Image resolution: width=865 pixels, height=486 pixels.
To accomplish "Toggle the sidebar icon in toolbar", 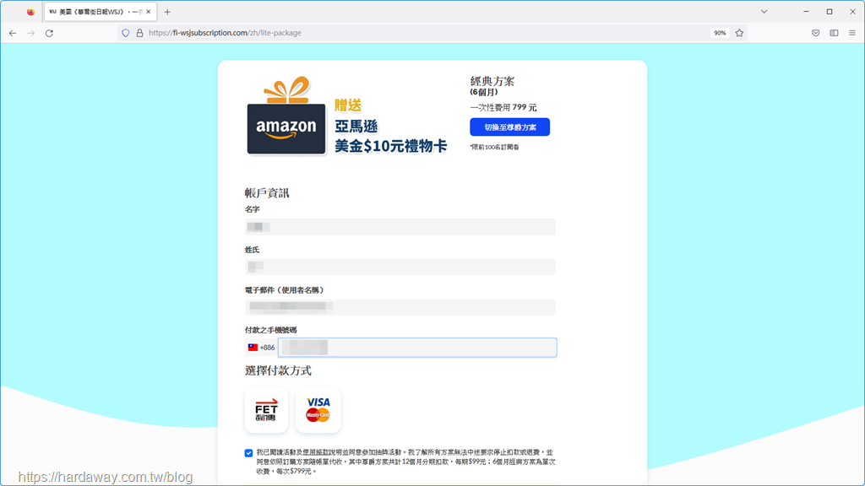I will pyautogui.click(x=834, y=33).
